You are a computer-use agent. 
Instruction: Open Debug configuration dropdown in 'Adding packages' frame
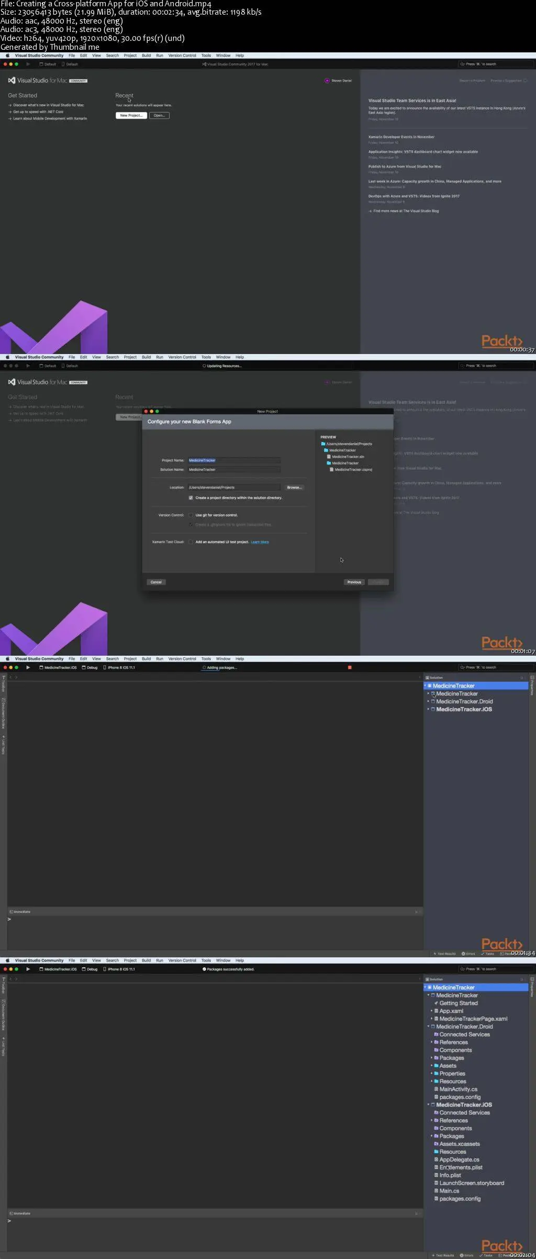(90, 667)
